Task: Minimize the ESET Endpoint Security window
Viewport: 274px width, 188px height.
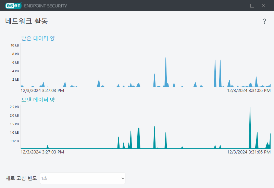Action: (x=241, y=5)
